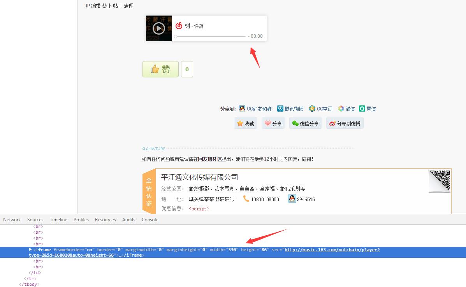The image size is (466, 287).
Task: Share to QQ空间
Action: tap(325, 109)
